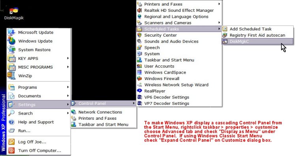Viewport: 296px width, 156px height.
Task: Click the Security Center shield icon
Action: coord(139,35)
